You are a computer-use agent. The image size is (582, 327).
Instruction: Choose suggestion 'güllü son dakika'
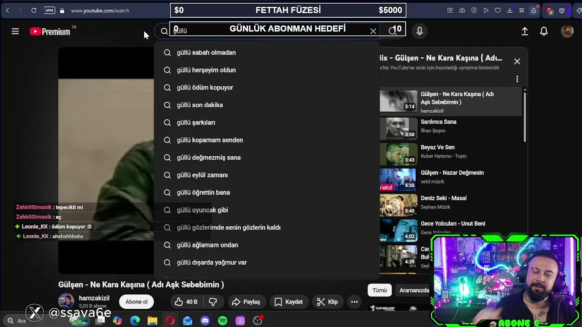[x=266, y=105]
